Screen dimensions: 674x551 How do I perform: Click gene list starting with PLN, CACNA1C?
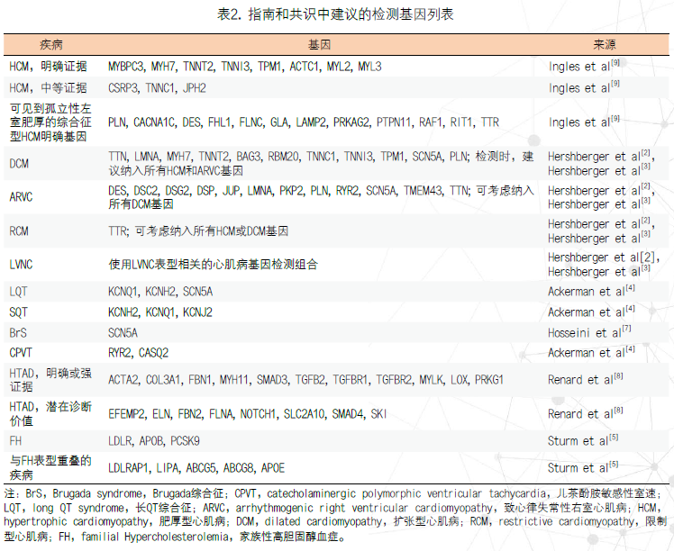[x=304, y=122]
